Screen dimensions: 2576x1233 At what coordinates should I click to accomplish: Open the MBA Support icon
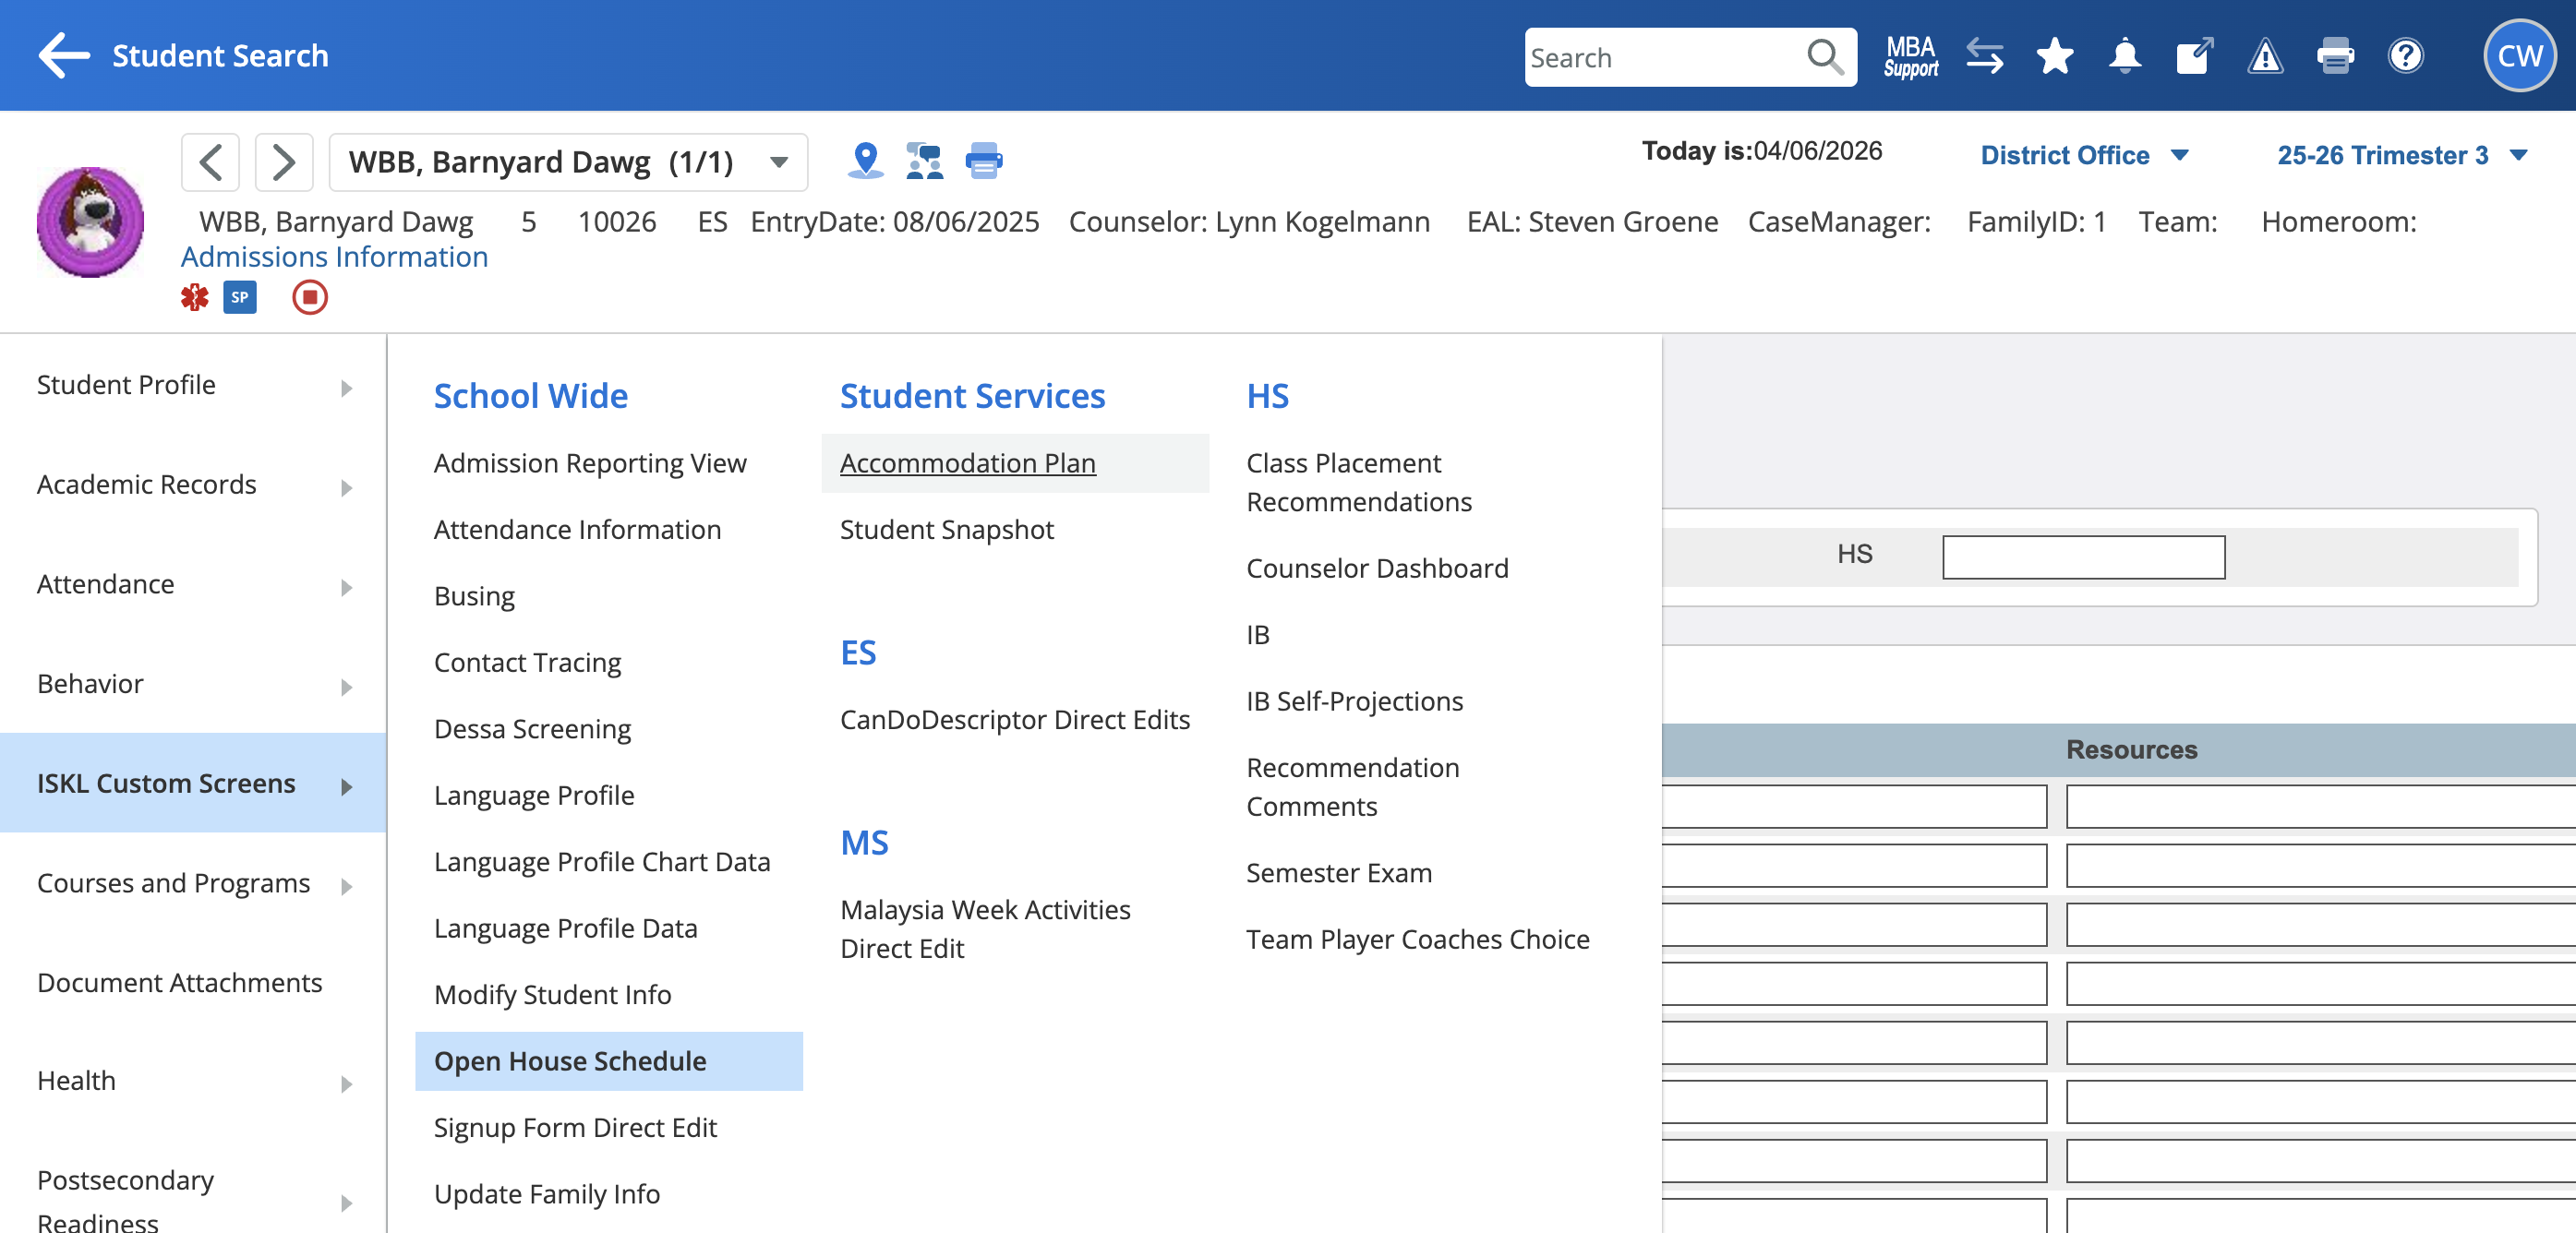tap(1910, 56)
